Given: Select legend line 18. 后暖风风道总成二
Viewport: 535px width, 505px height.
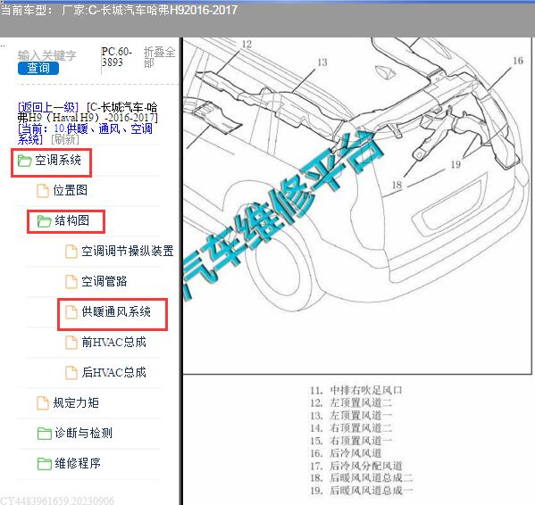Looking at the screenshot, I should tap(362, 478).
